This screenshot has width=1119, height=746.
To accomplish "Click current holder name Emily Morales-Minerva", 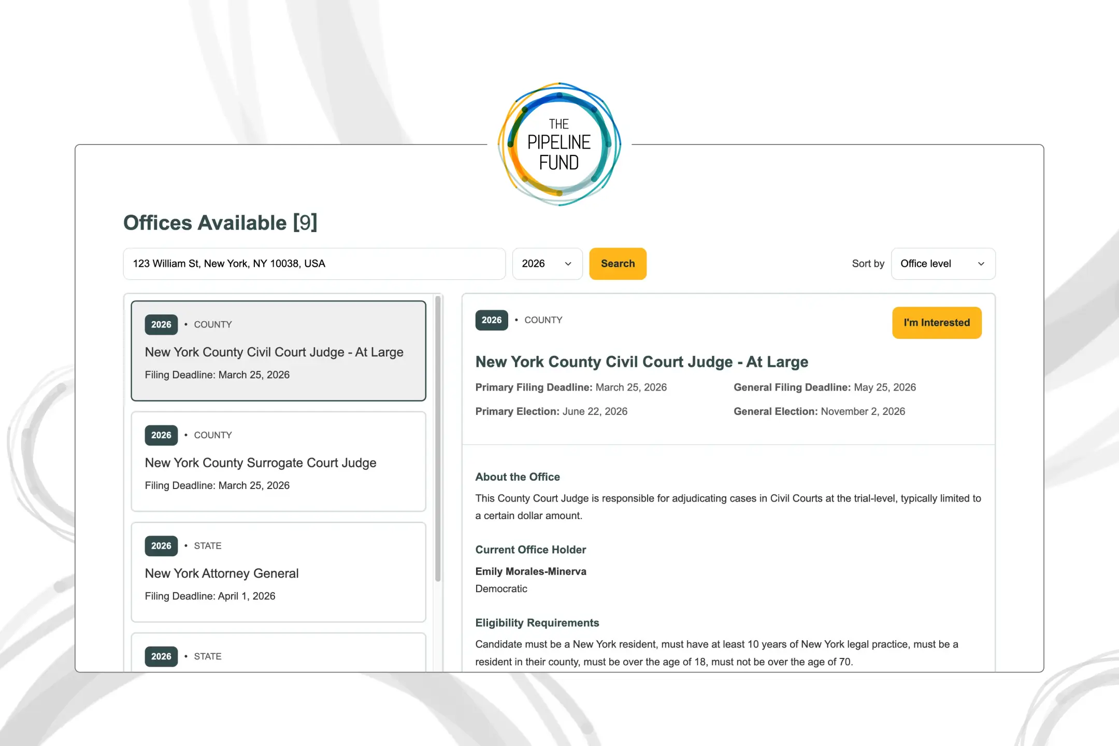I will tap(530, 571).
